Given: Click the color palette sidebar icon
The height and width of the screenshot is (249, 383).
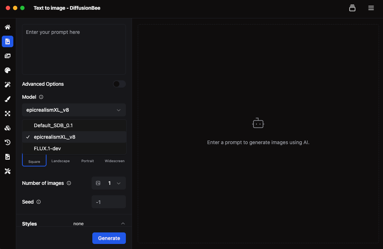Looking at the screenshot, I should point(8,70).
